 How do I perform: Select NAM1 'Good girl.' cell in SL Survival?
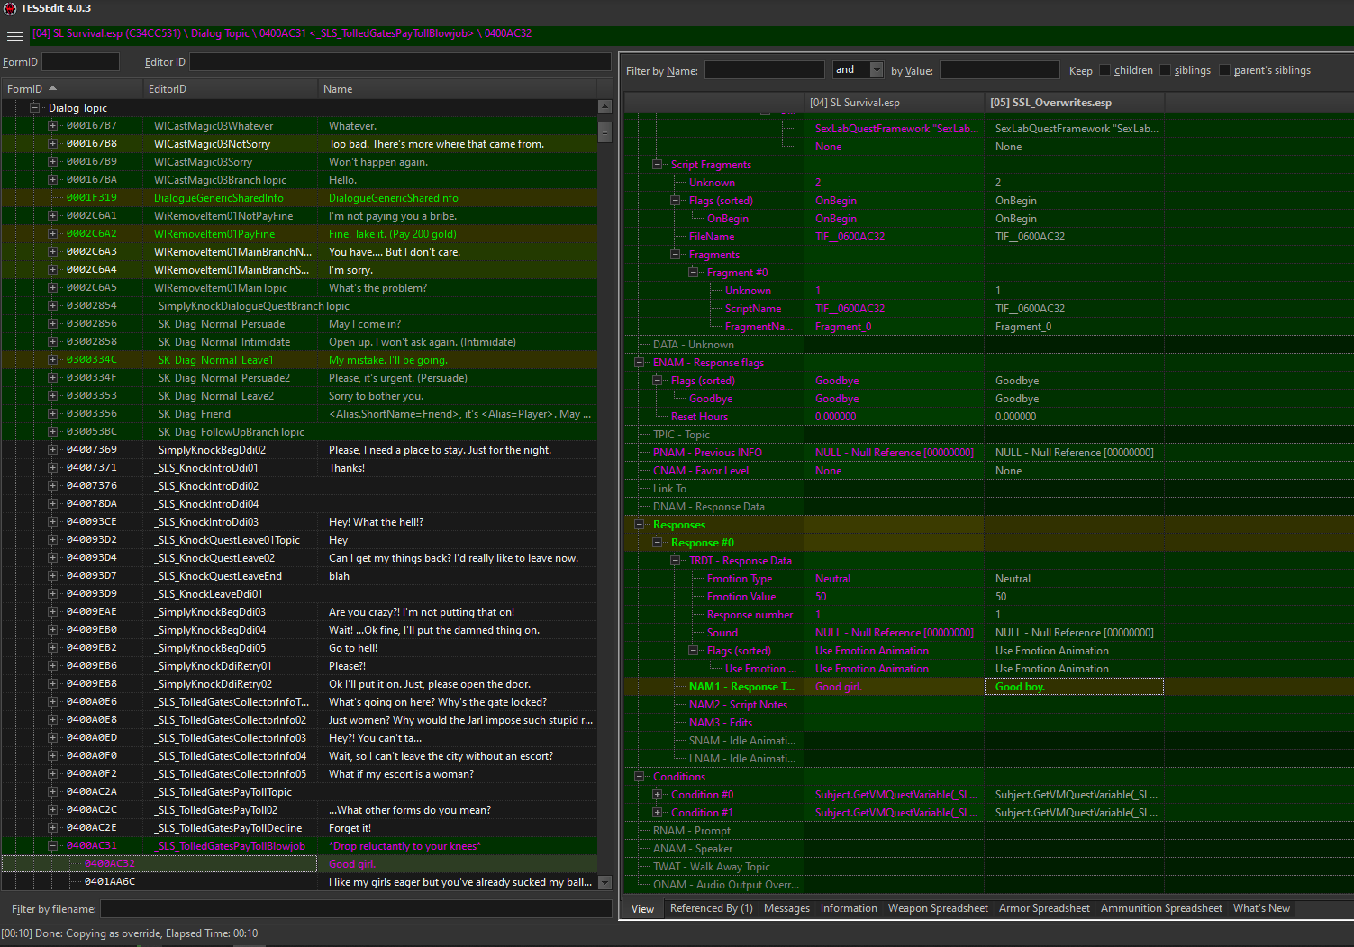click(x=894, y=687)
